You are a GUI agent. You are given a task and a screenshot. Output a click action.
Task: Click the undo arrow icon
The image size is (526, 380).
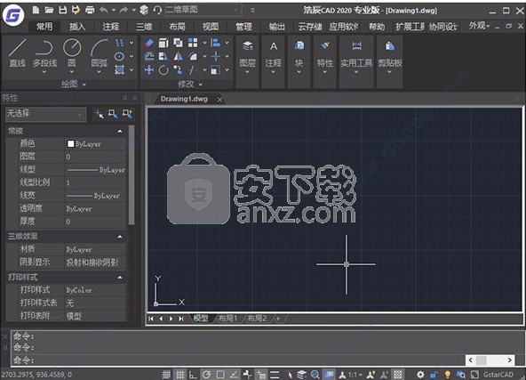pyautogui.click(x=104, y=10)
